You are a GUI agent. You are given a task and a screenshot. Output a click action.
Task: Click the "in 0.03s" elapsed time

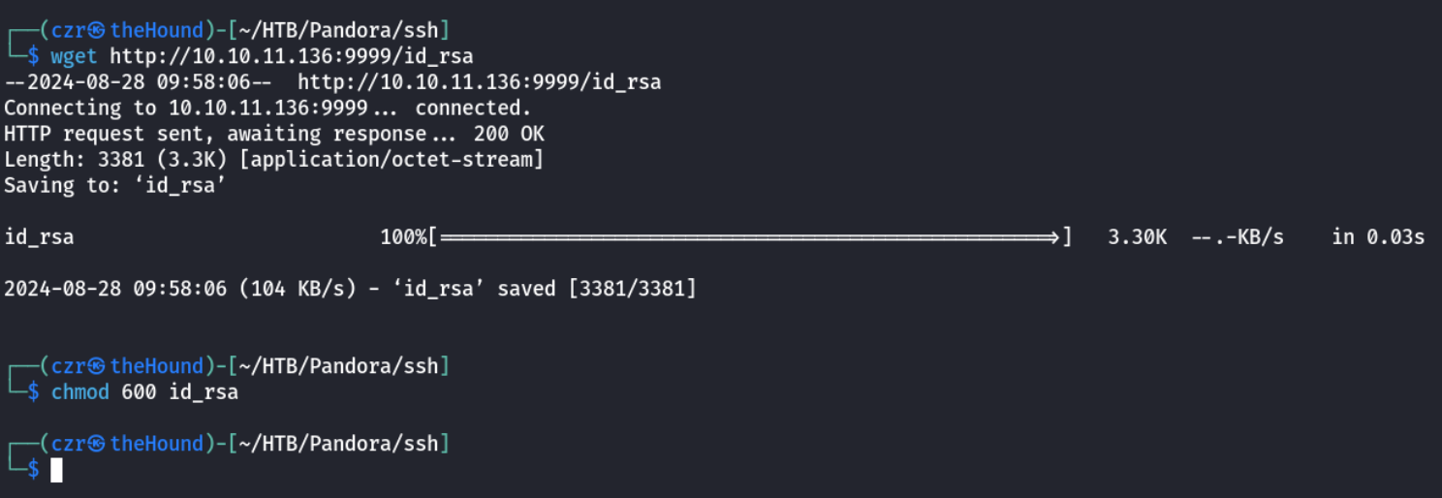(x=1377, y=236)
